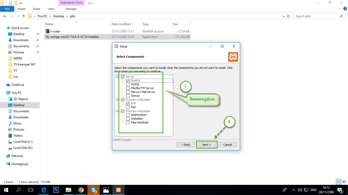Select Local Disk (C:) in the sidebar
Screen dimensions: 348x195
[23, 142]
